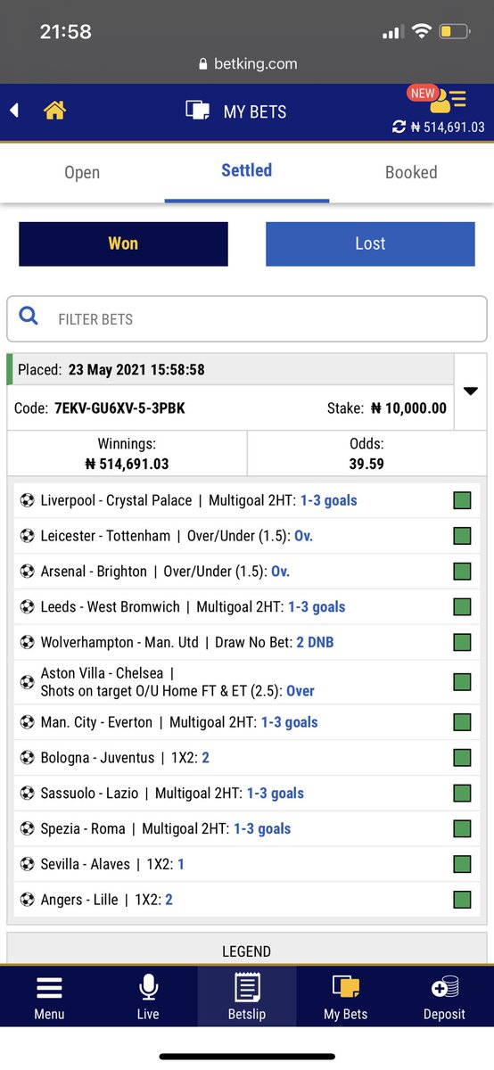Go back using the left arrow icon
Screen dimensions: 494x1070
14,111
